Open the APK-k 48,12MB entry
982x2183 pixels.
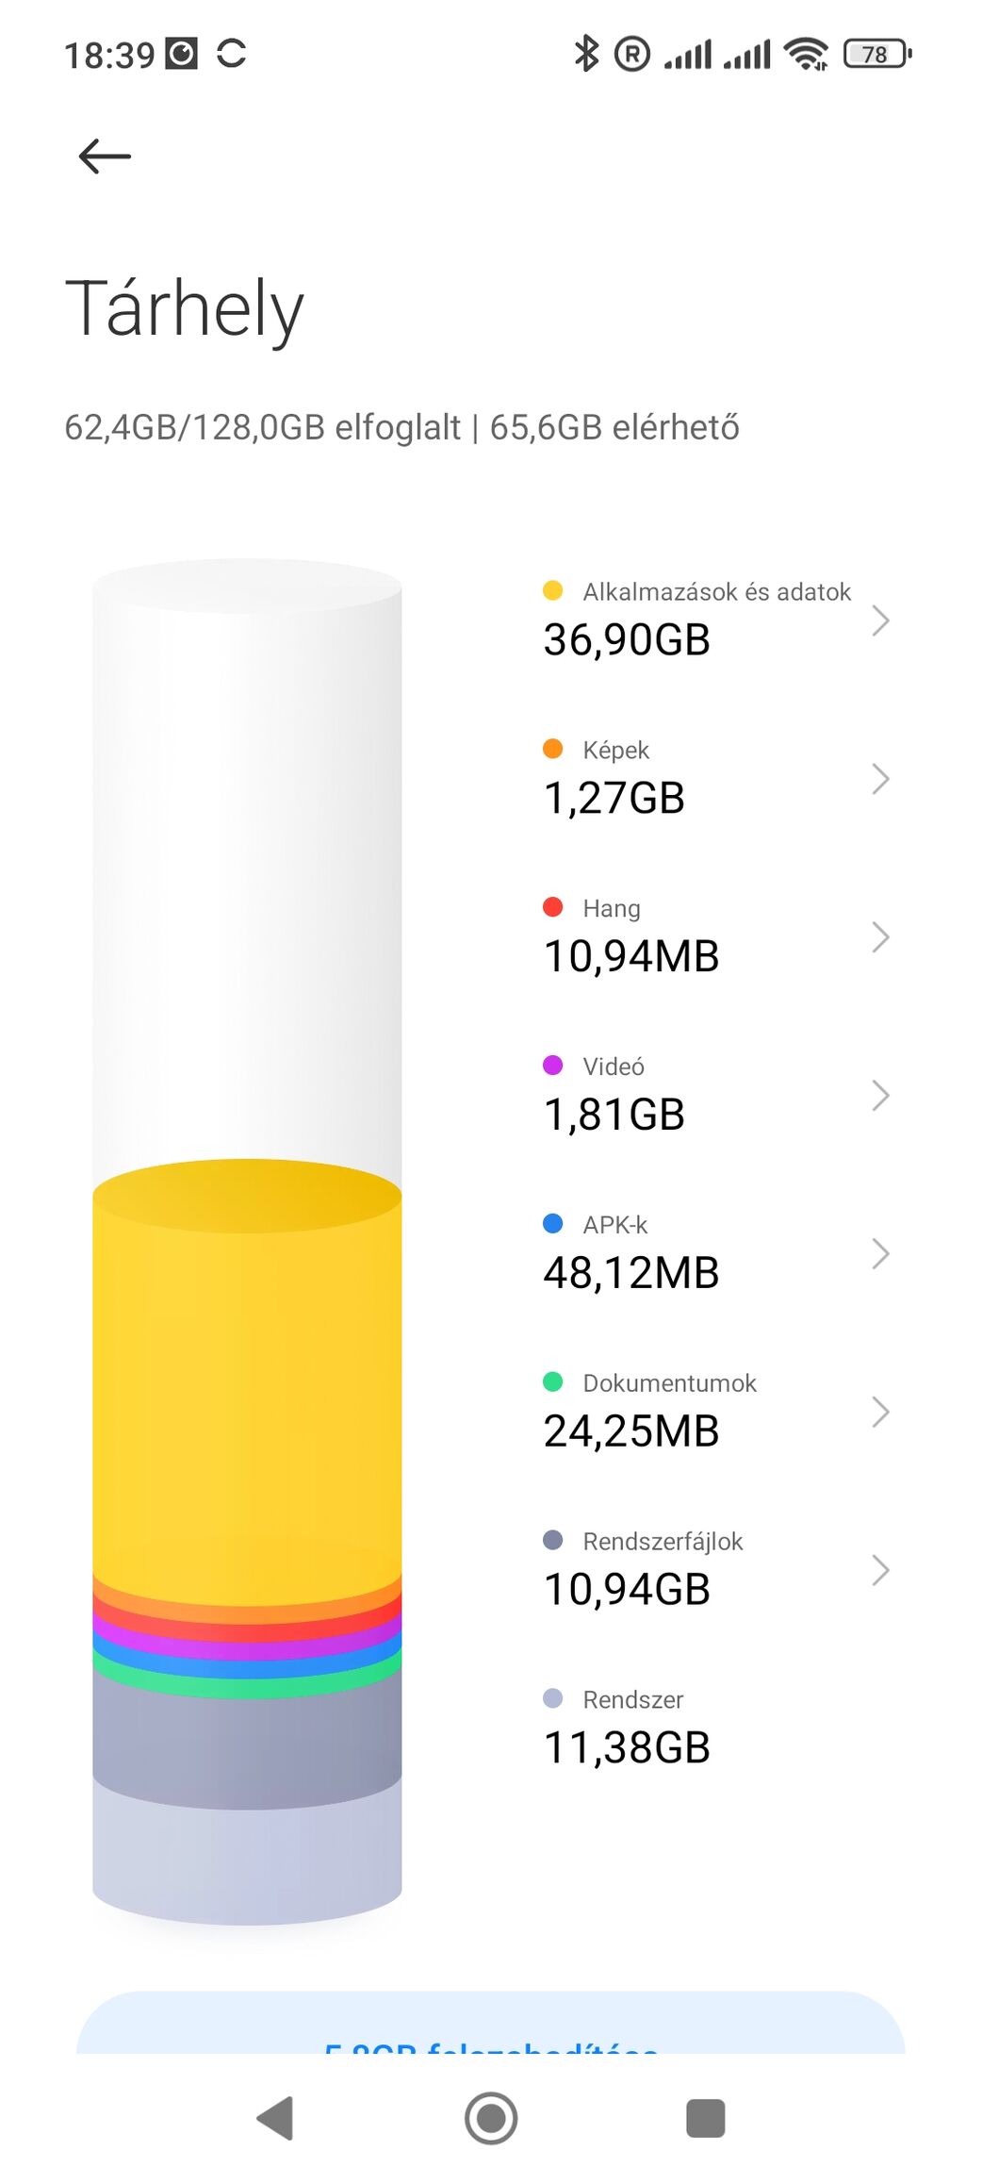[x=716, y=1252]
